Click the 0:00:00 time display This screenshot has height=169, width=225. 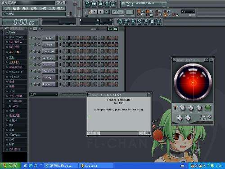coord(20,22)
